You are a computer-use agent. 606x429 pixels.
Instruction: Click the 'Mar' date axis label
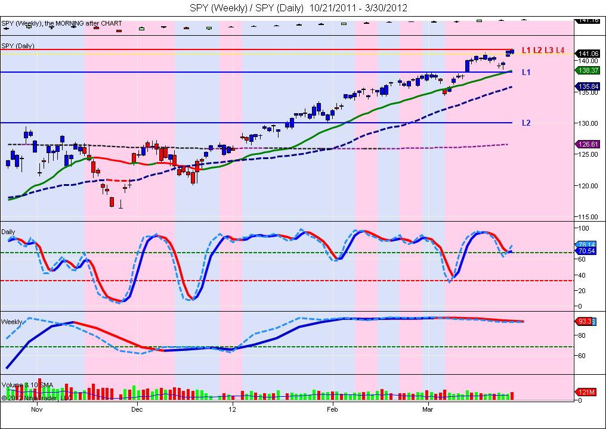[x=428, y=409]
